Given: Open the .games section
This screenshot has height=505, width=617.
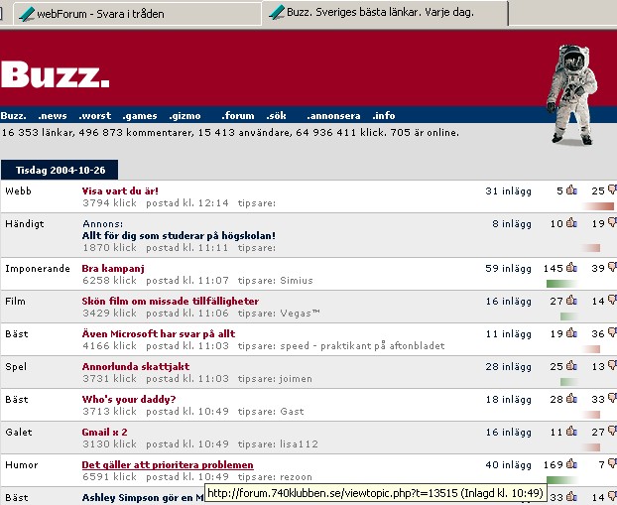Looking at the screenshot, I should click(140, 116).
